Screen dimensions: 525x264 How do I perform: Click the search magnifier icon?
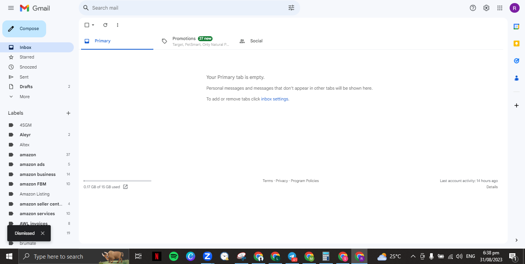click(86, 8)
